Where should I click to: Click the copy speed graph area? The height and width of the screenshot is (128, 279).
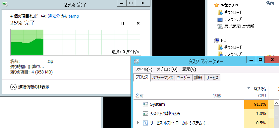(76, 42)
